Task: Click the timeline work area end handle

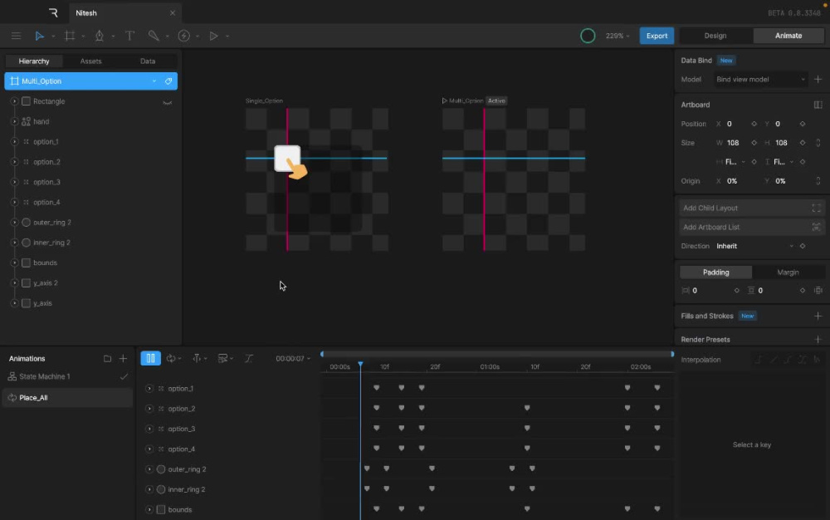Action: point(672,354)
